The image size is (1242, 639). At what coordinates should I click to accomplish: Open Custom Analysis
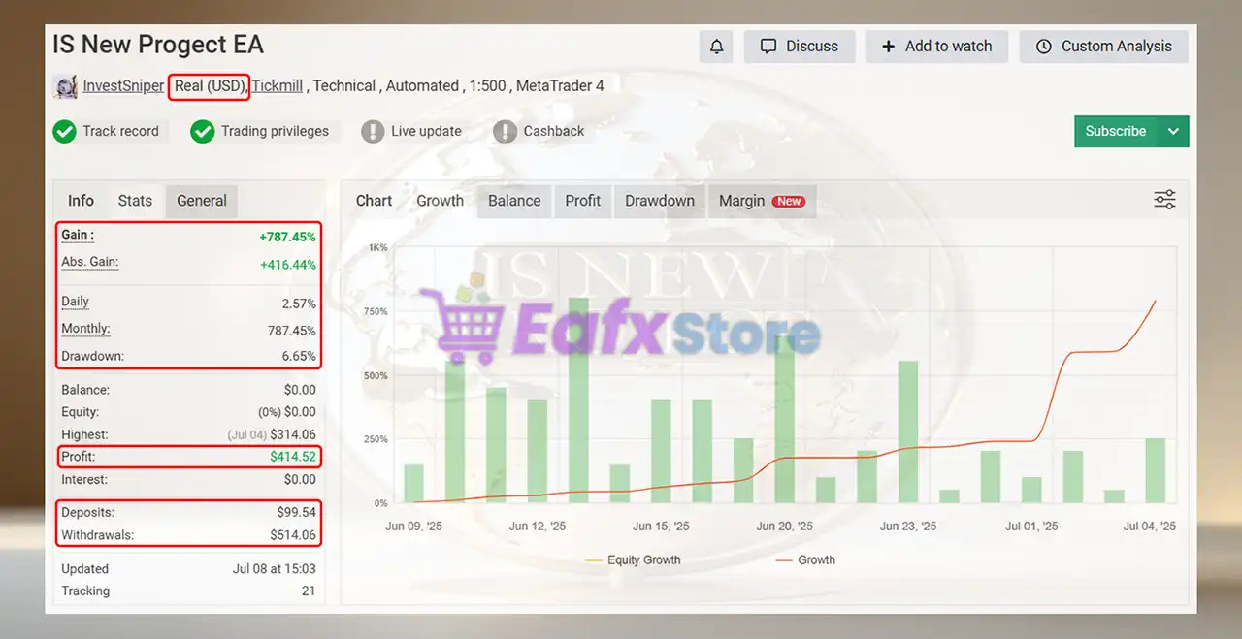click(1104, 47)
